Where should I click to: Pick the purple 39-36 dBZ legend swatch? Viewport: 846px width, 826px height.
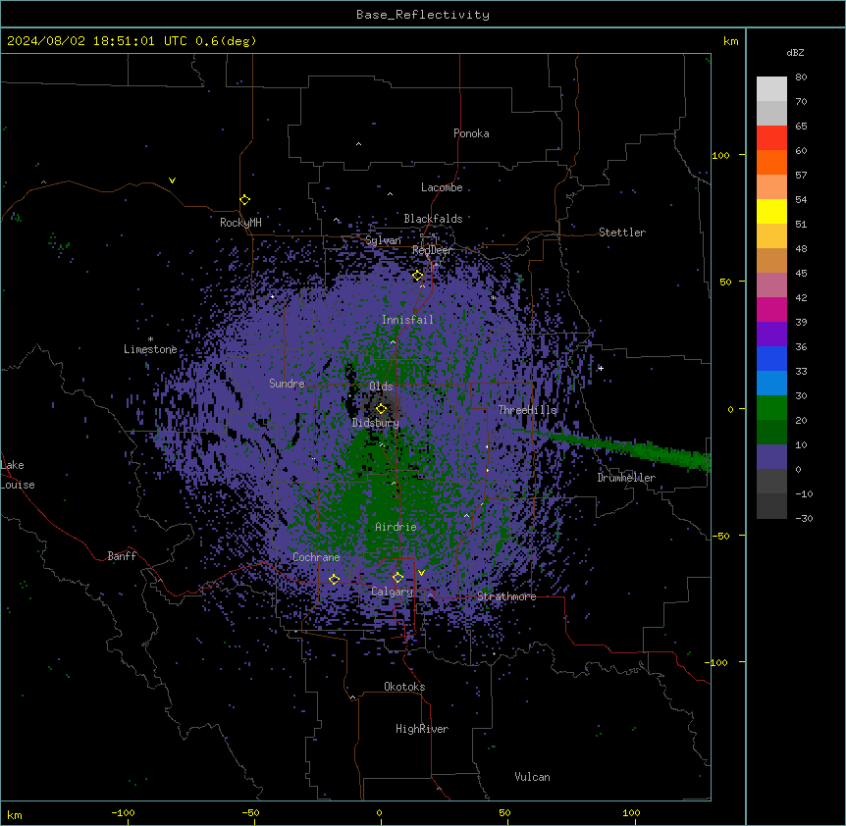pyautogui.click(x=771, y=335)
